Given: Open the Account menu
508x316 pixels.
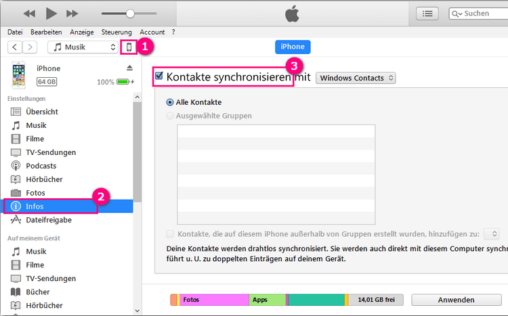Looking at the screenshot, I should point(152,32).
